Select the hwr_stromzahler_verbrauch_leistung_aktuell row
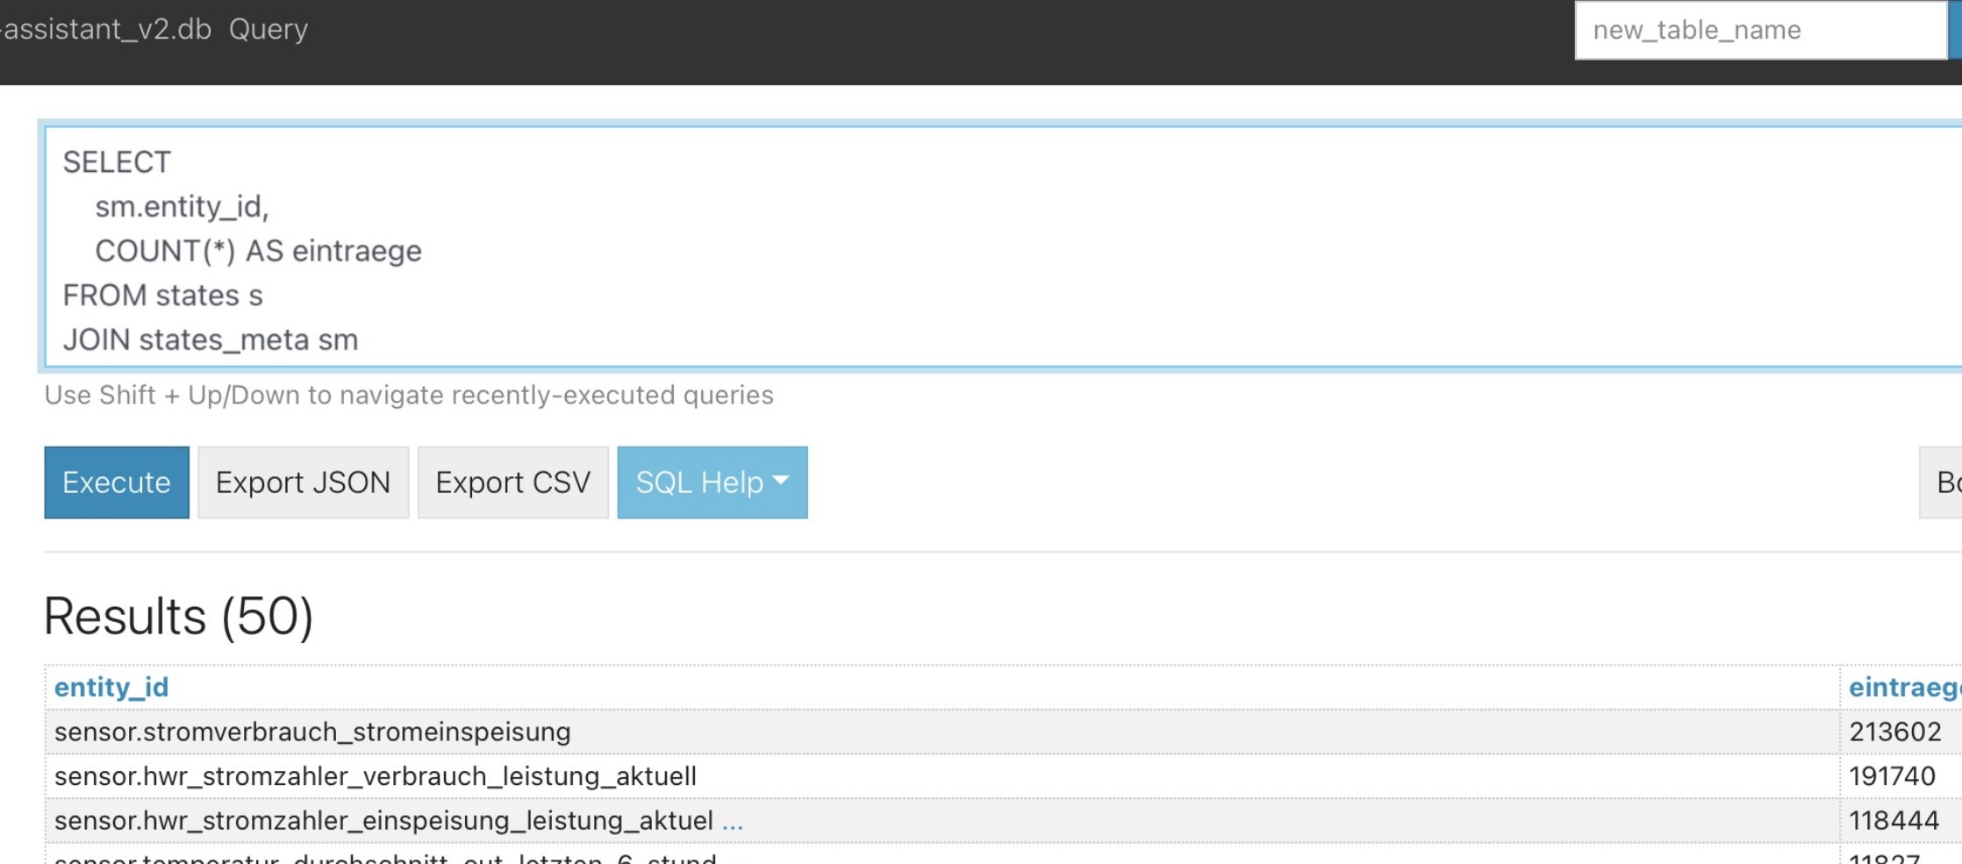The image size is (1962, 864). tap(942, 776)
